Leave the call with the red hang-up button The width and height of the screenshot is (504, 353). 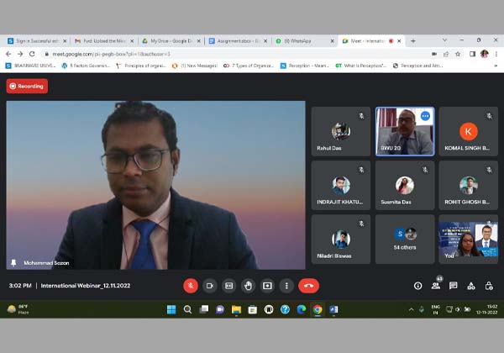308,285
